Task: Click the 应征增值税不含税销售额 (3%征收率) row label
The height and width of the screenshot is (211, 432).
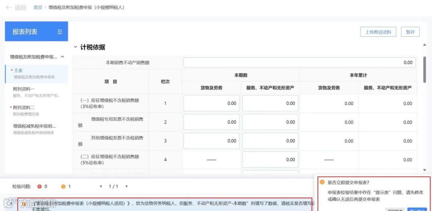Action: pos(110,103)
